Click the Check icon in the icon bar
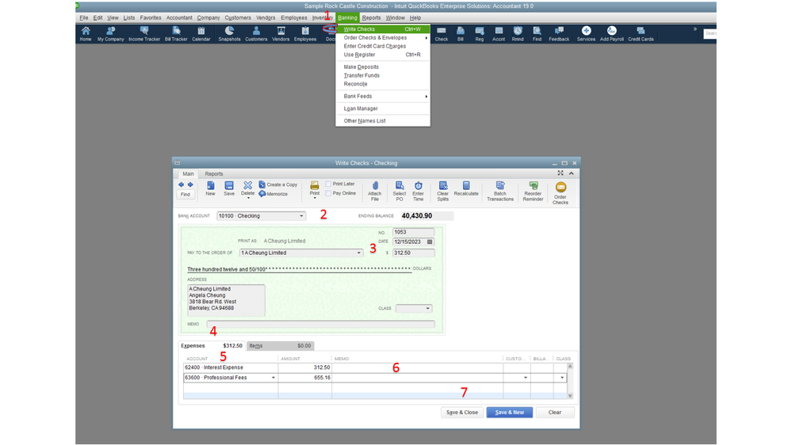792x445 pixels. point(442,34)
